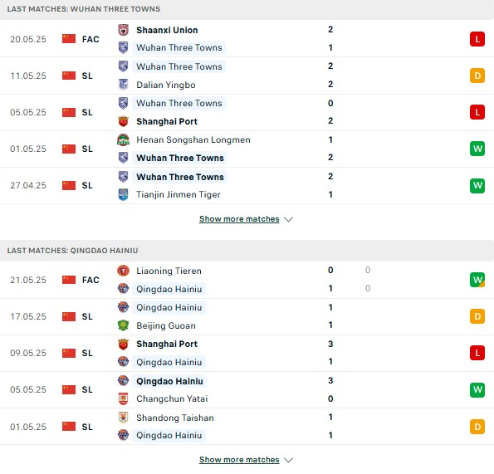Open the Shanghai Port team link on 05.05.25 Wuhan match
Viewport: 494px width, 474px height.
tap(167, 121)
